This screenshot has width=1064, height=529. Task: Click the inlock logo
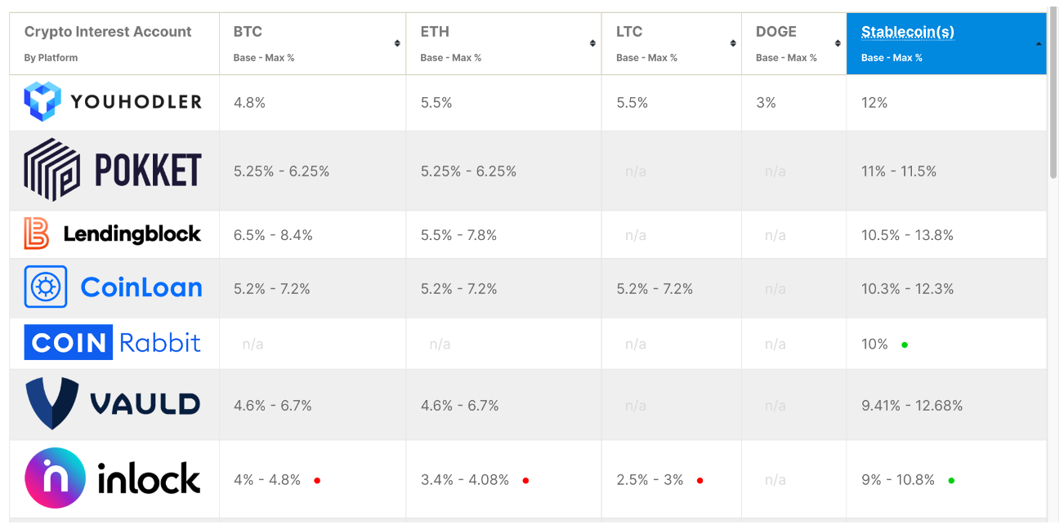click(113, 479)
